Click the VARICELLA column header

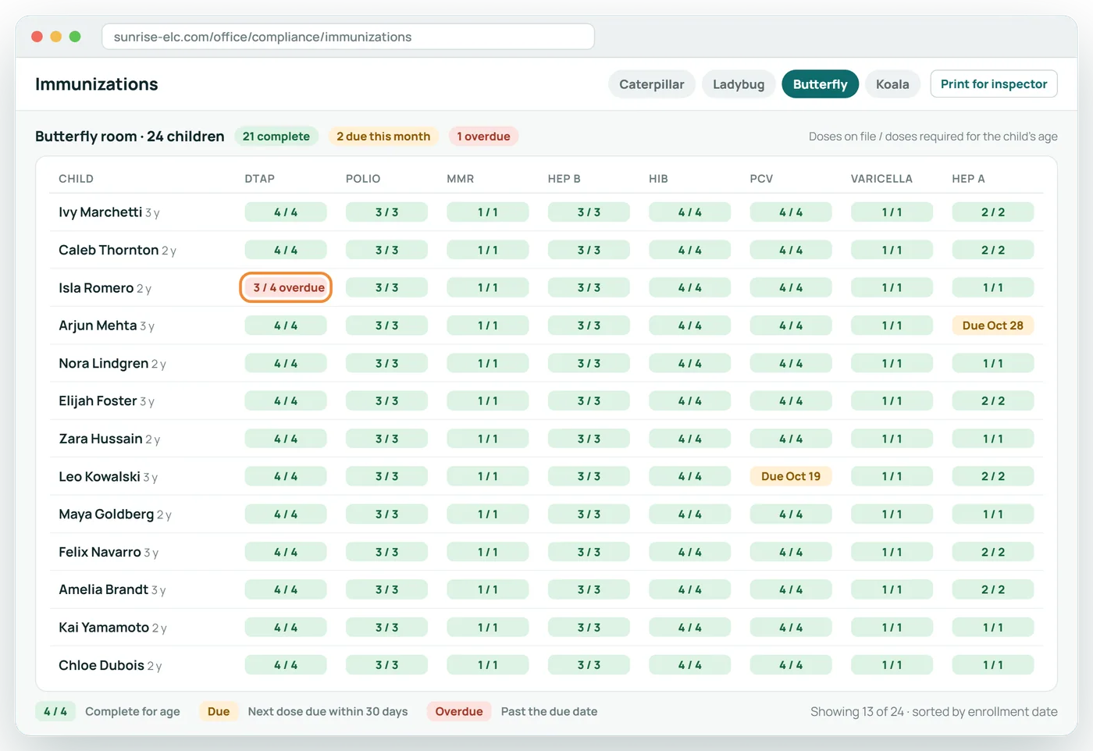point(881,179)
